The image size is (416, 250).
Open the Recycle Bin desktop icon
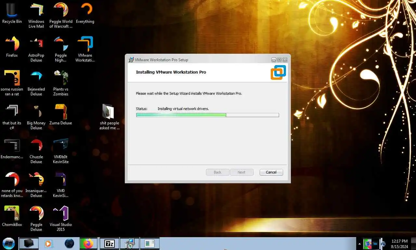(x=12, y=13)
